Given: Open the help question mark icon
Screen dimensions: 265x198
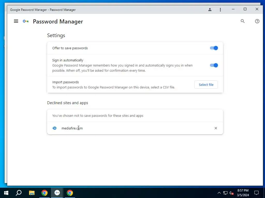Looking at the screenshot, I should point(257,21).
